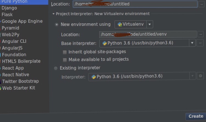Choose Existing interpreter radio button
The height and width of the screenshot is (122, 206).
click(56, 68)
